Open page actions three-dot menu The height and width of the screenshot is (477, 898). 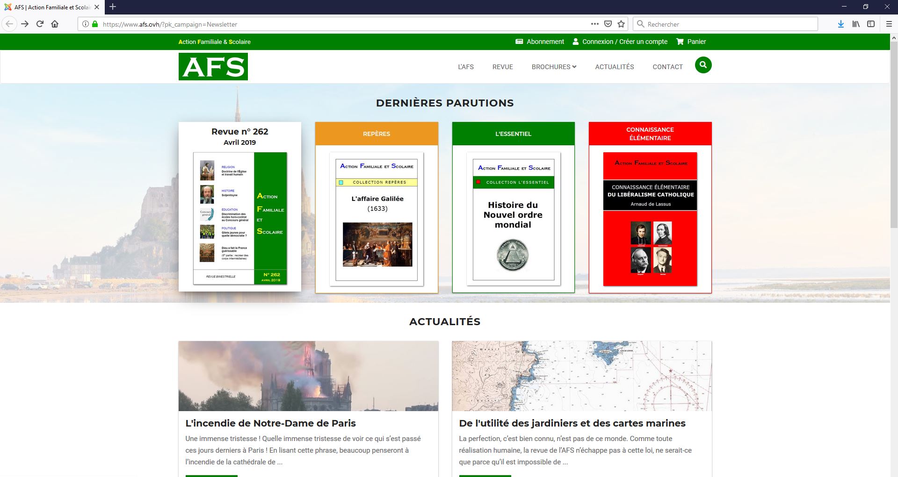coord(594,24)
